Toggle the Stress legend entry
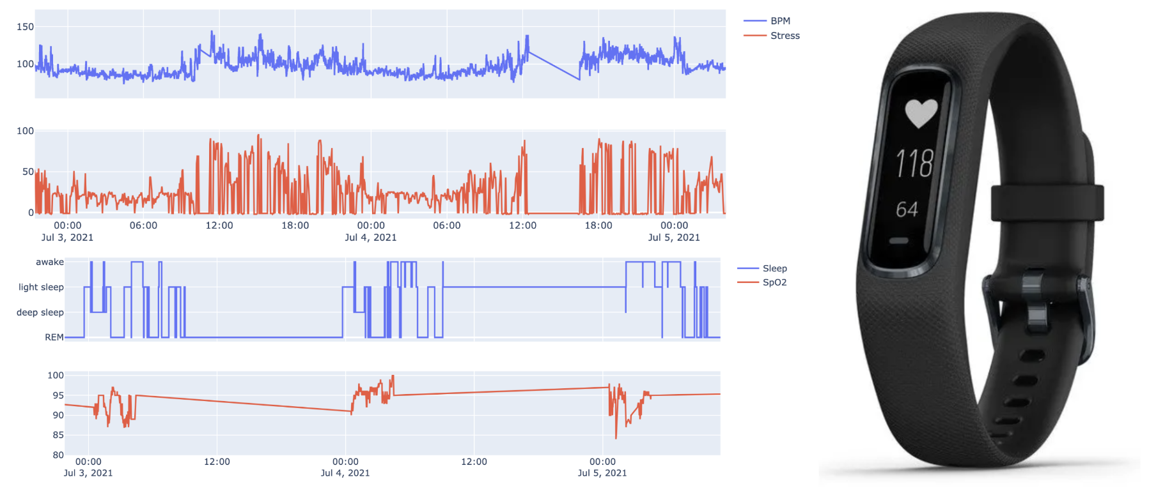The height and width of the screenshot is (493, 1156). point(772,36)
